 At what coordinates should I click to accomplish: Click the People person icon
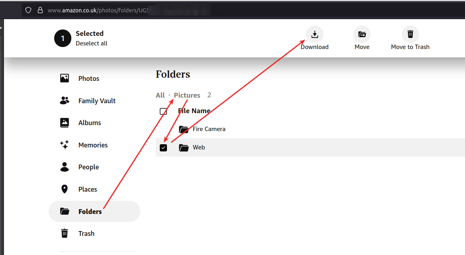(65, 167)
